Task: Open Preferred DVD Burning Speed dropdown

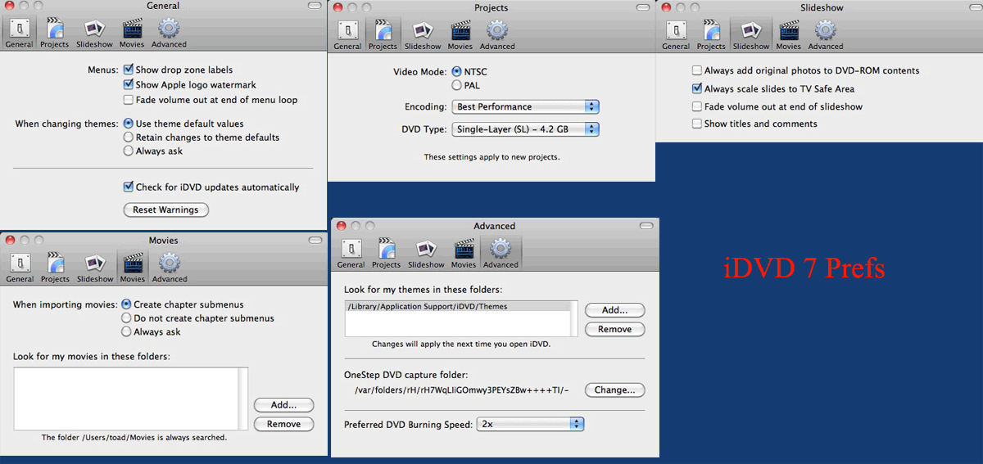Action: click(530, 424)
